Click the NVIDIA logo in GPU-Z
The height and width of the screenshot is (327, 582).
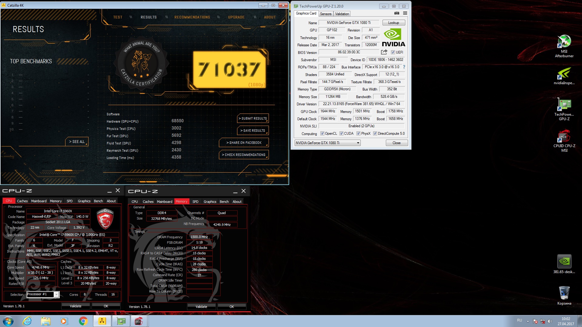[x=393, y=38]
